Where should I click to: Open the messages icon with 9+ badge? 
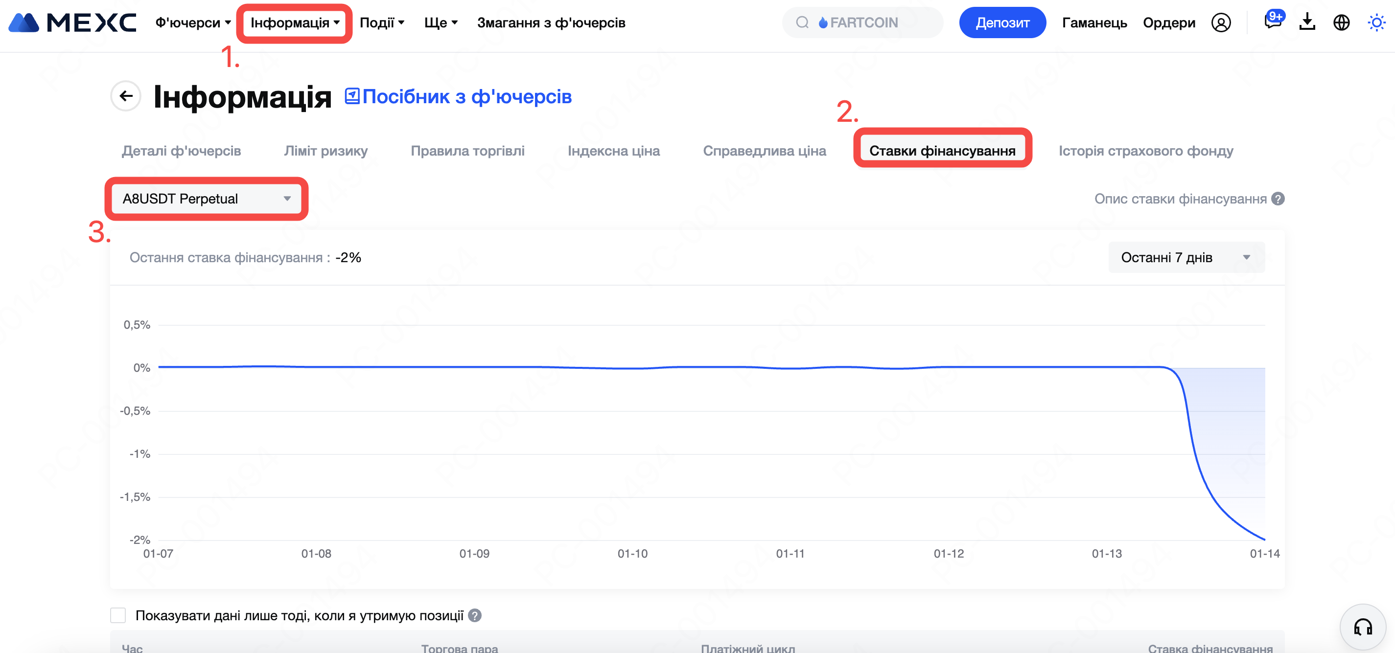[x=1272, y=22]
